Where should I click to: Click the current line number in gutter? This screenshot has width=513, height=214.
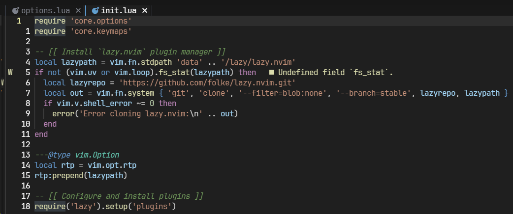19,21
